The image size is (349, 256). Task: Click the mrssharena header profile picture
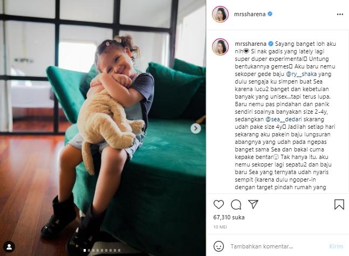coord(221,14)
